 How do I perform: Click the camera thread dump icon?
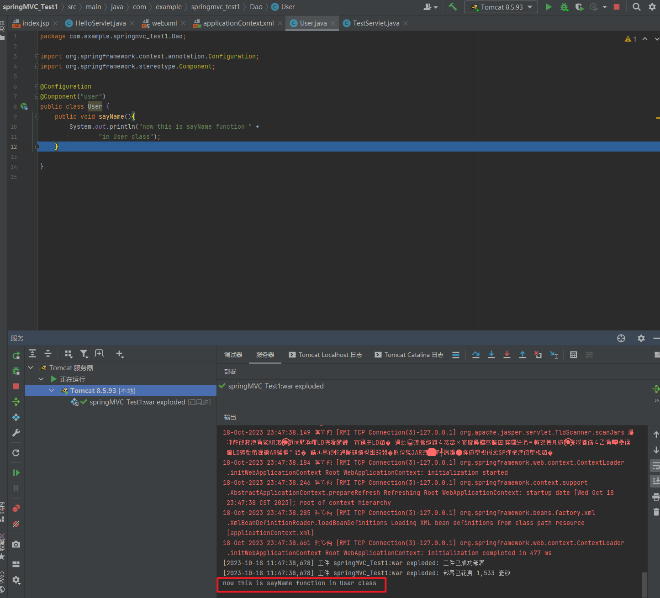click(x=16, y=544)
